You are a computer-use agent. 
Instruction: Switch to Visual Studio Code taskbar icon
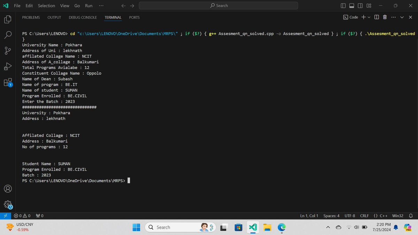[x=253, y=227]
